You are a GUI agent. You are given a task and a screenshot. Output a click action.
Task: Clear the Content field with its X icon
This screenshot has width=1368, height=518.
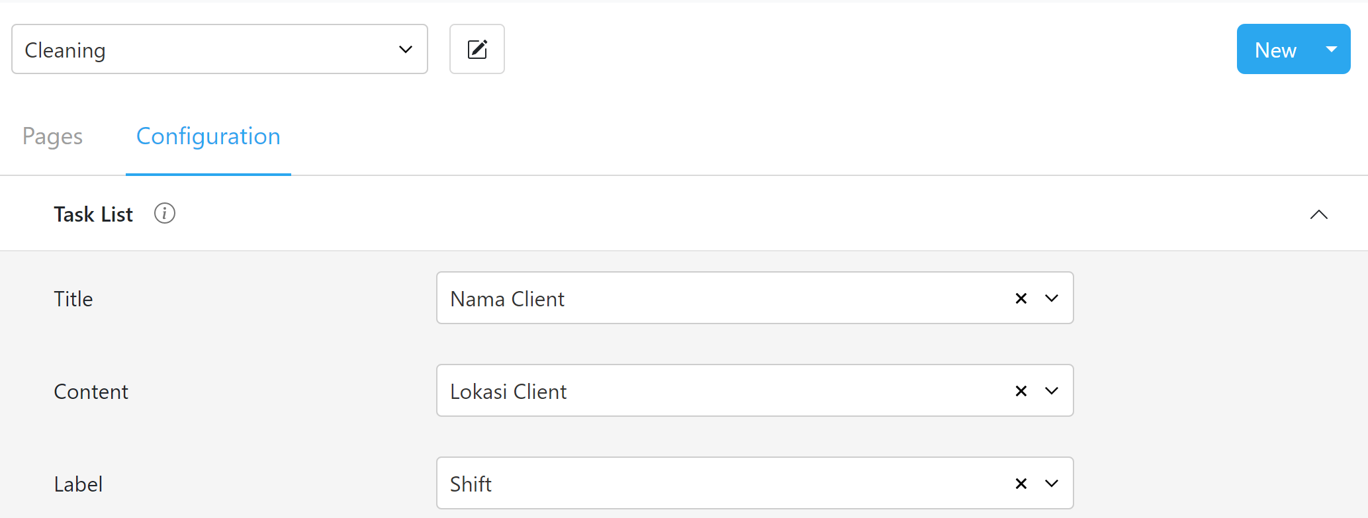point(1021,391)
